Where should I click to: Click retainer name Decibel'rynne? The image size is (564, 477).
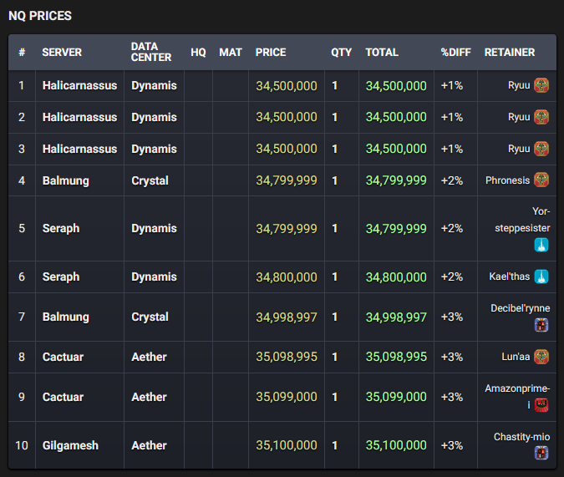click(x=520, y=308)
